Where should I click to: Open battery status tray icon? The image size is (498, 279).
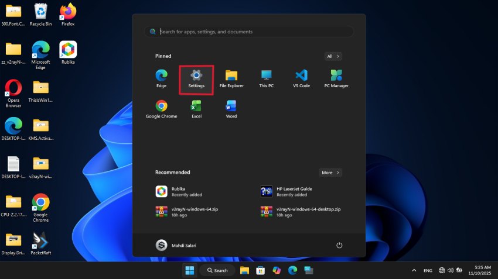[x=459, y=270]
